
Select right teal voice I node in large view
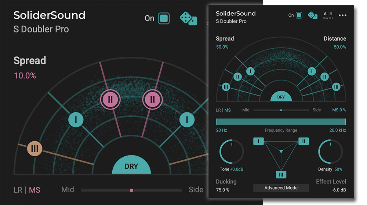tap(187, 120)
